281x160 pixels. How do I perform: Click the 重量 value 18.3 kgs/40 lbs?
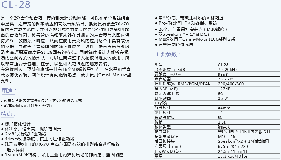coord(232,156)
